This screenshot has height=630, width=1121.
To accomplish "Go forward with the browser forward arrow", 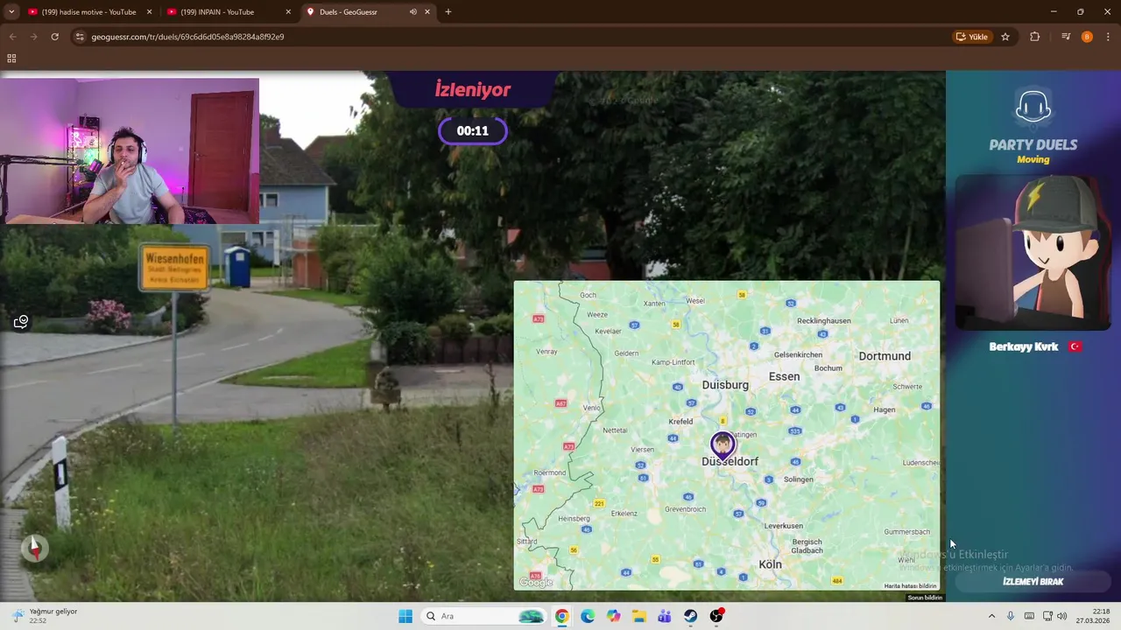I will pos(33,37).
